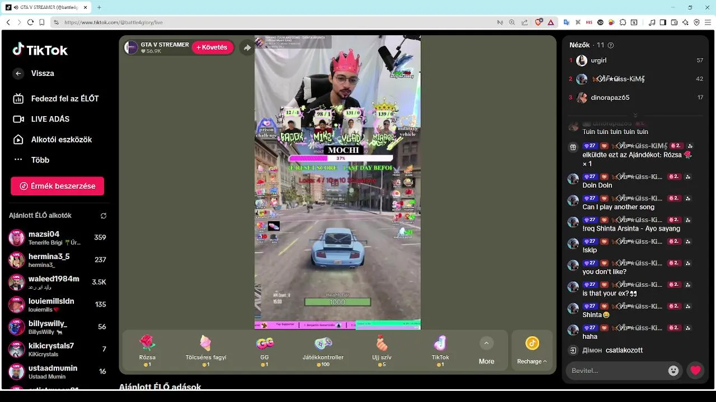Open a new browser tab
716x402 pixels.
(99, 7)
